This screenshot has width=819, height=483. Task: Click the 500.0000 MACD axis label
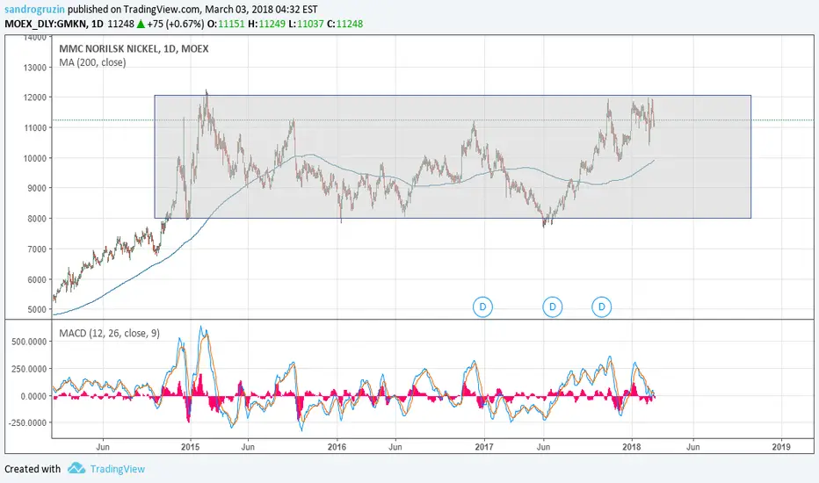tap(29, 342)
